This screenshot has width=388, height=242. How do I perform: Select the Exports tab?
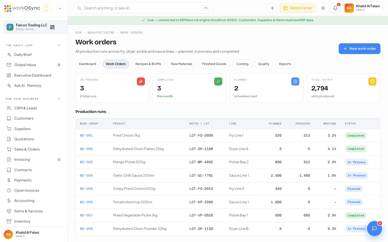[285, 64]
